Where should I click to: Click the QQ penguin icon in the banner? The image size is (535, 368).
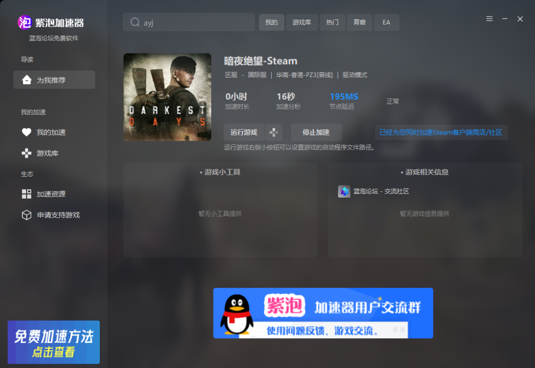[x=237, y=314]
